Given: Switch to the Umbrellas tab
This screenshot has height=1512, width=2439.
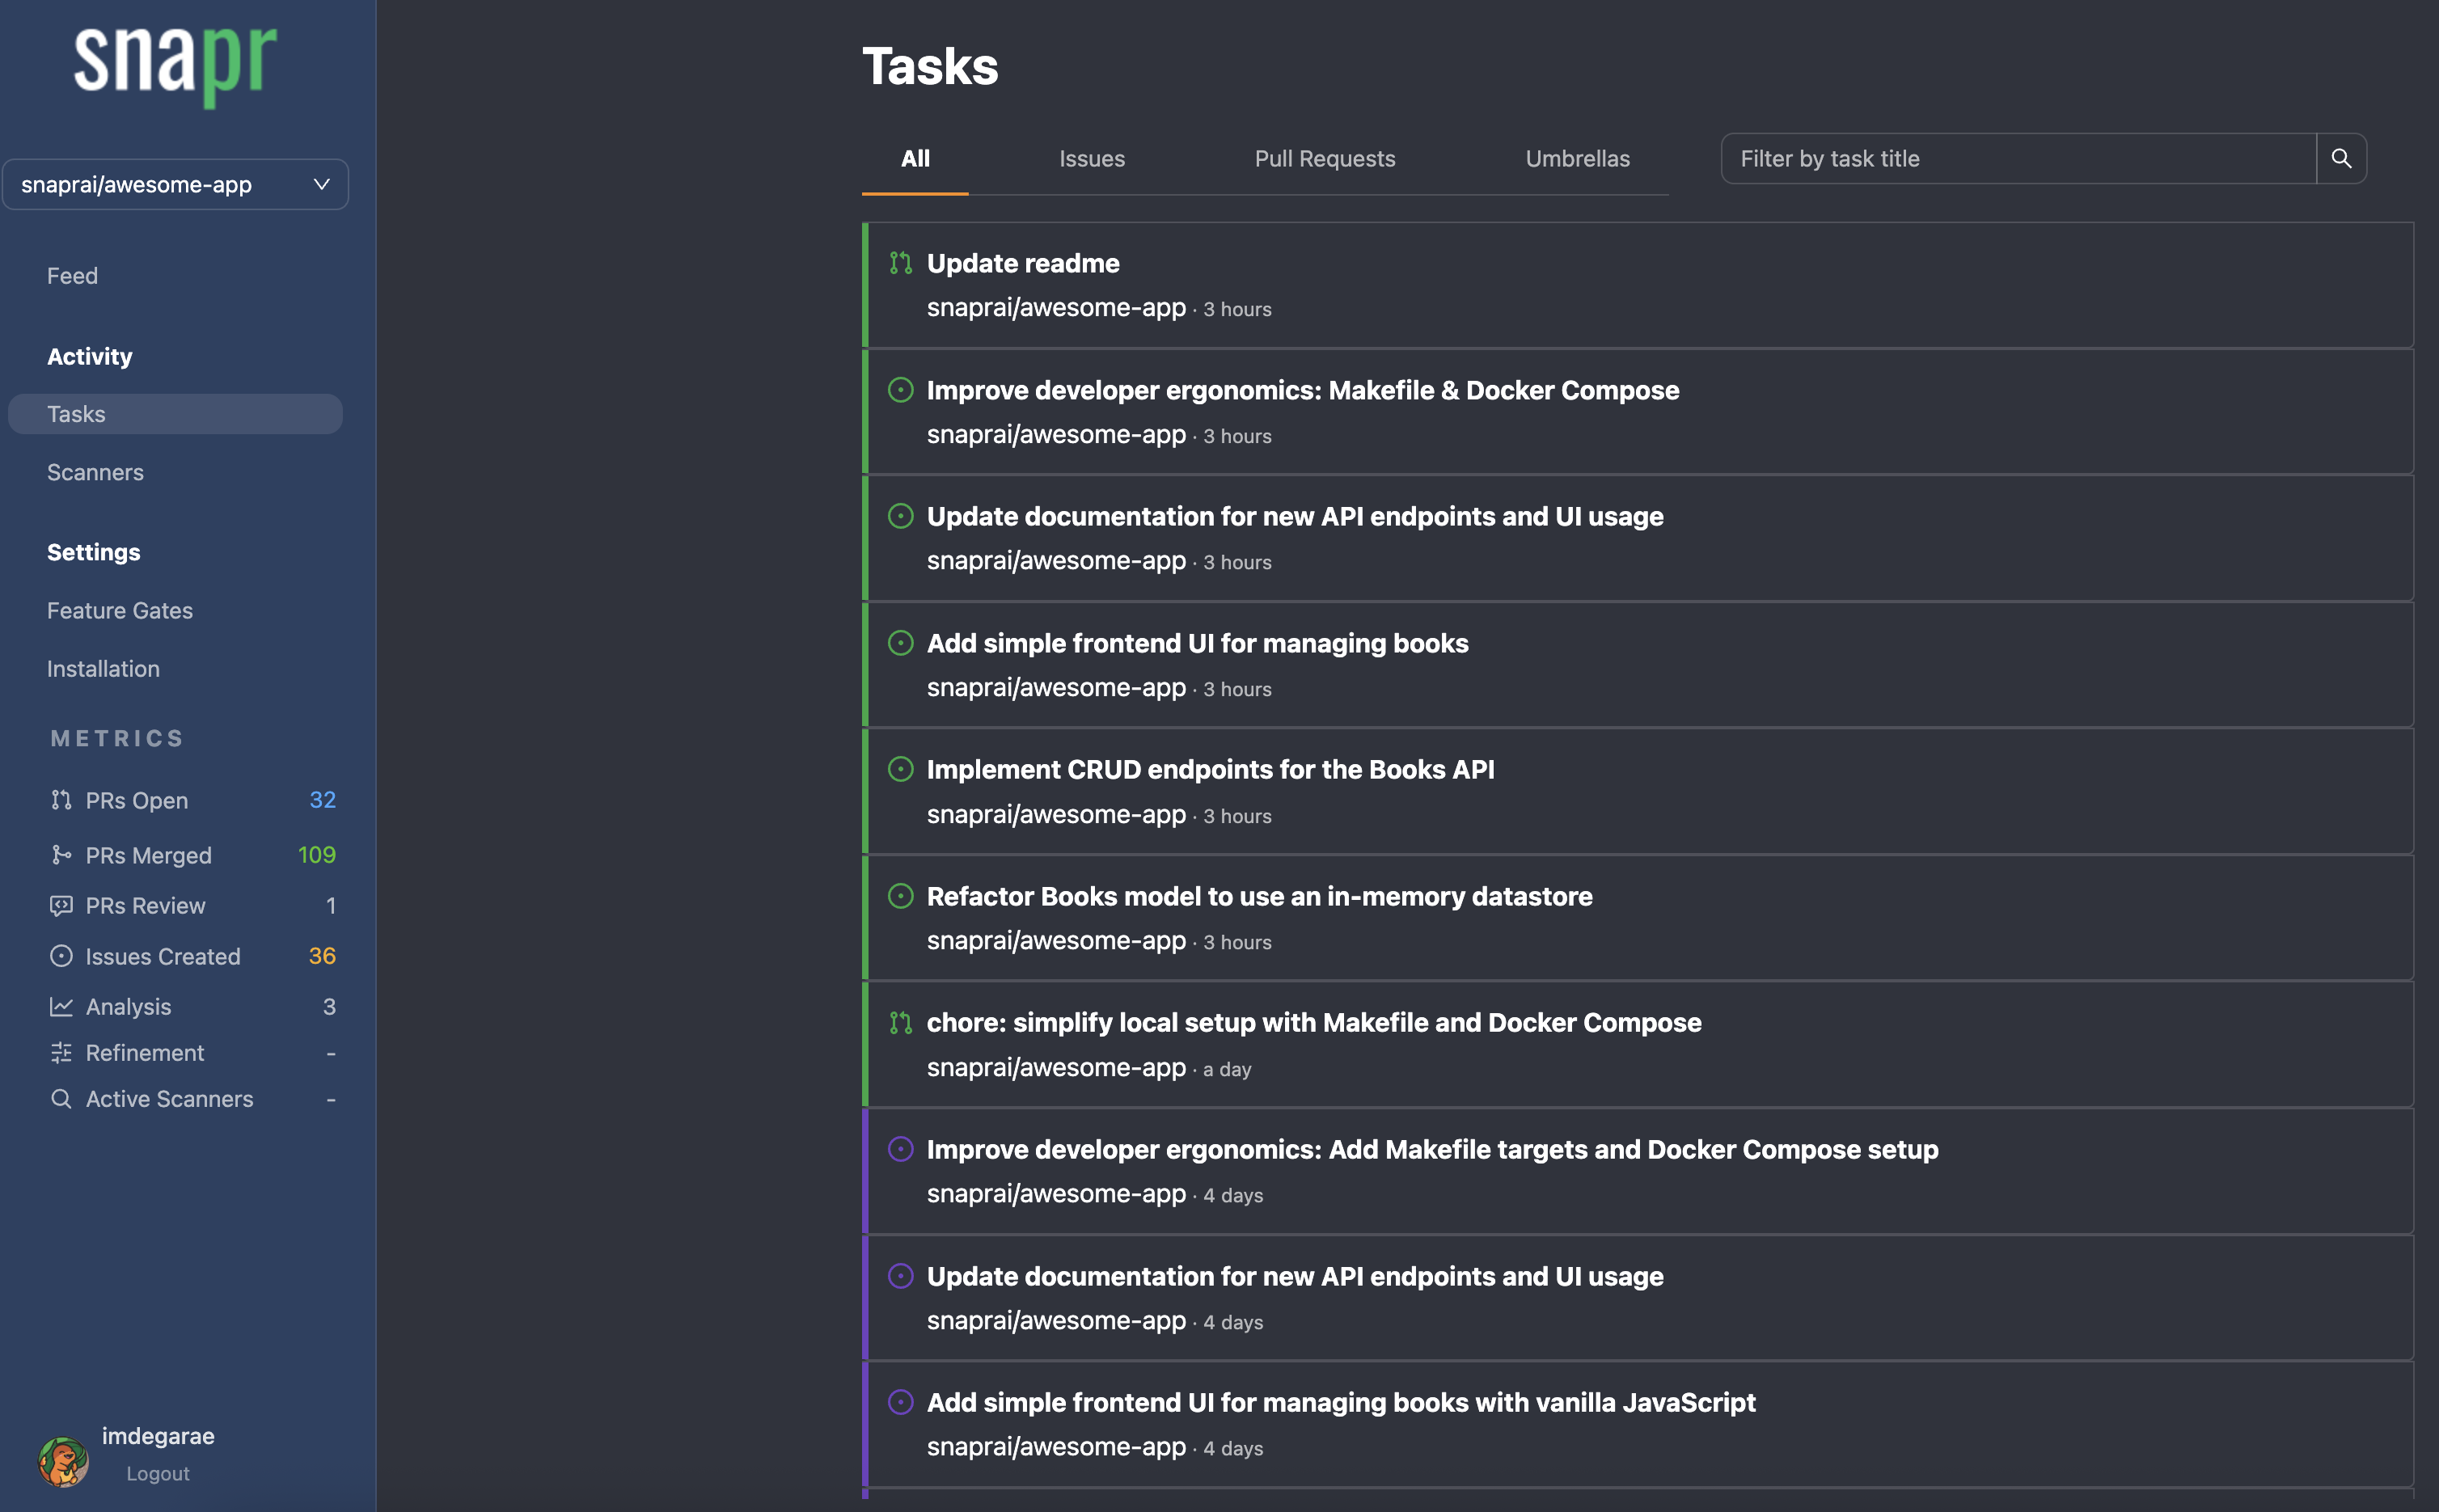Looking at the screenshot, I should (x=1577, y=158).
